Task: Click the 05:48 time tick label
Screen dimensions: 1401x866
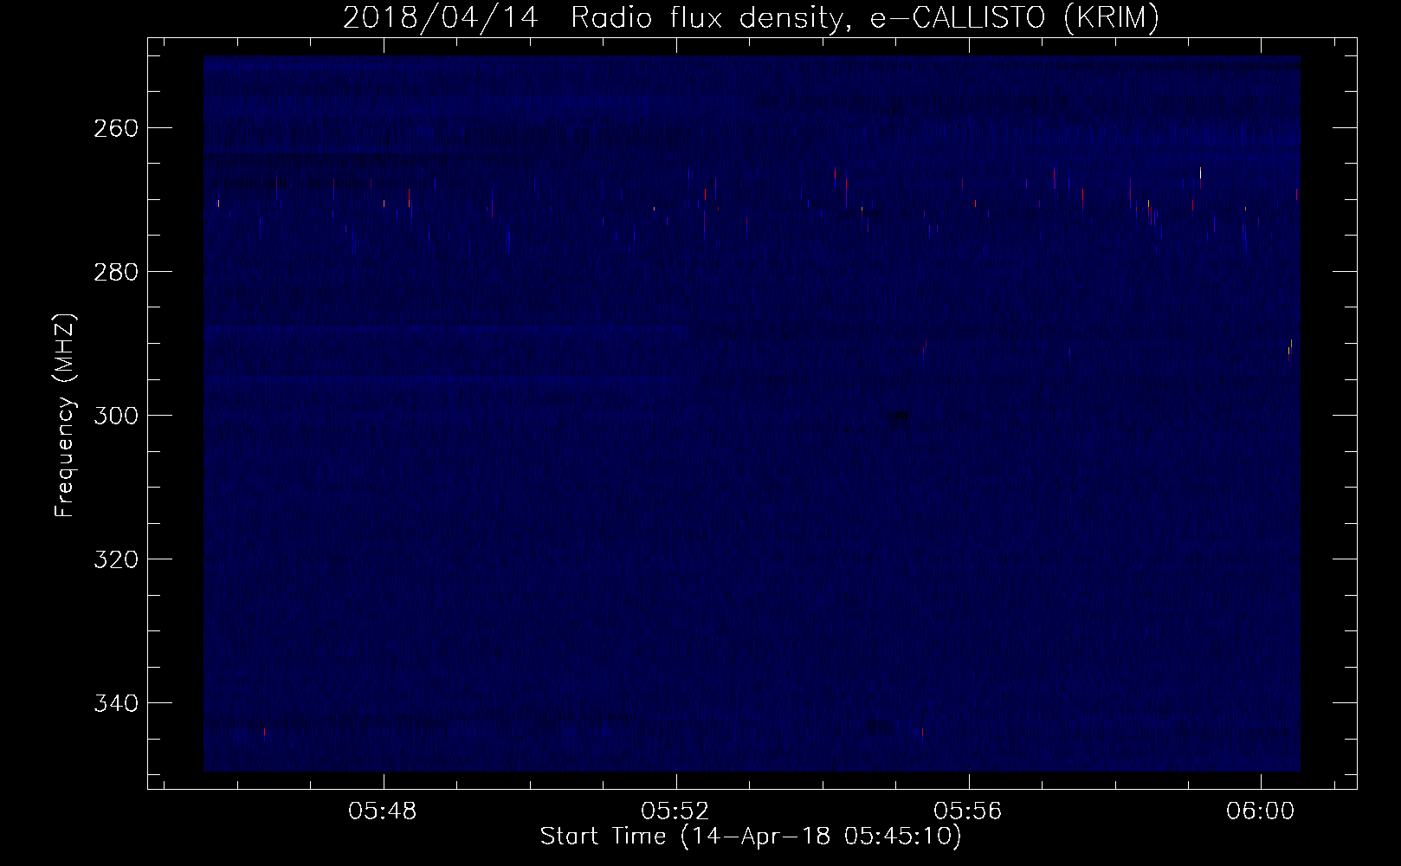Action: [x=382, y=811]
